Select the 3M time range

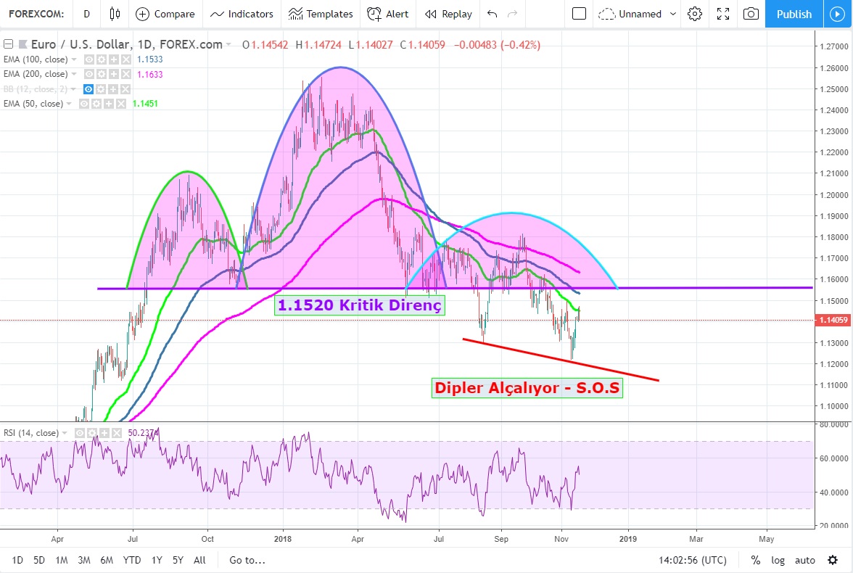83,560
